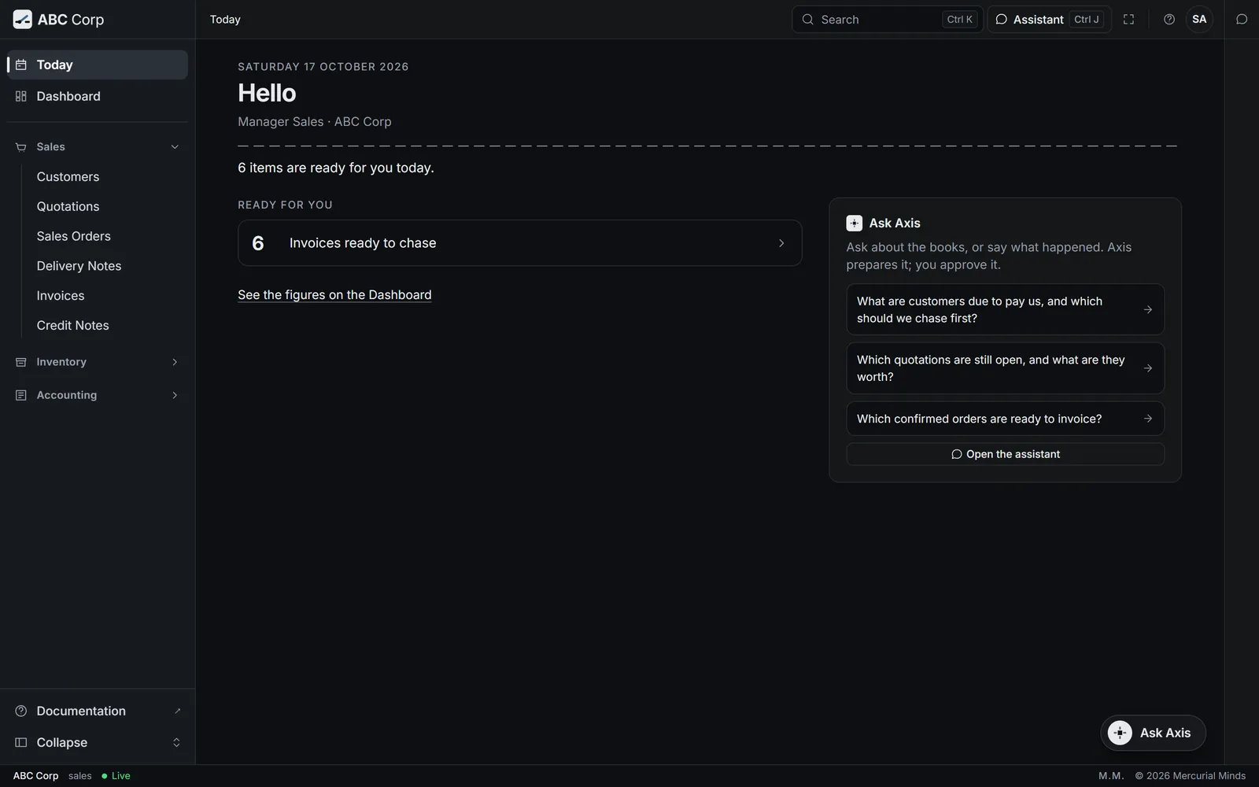Open the help question-mark icon in top bar

1169,20
